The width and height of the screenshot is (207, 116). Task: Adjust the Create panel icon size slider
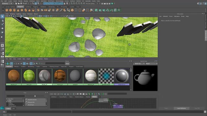[35, 96]
